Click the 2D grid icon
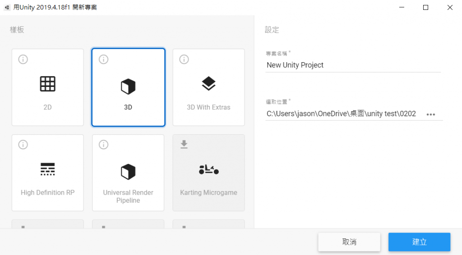The height and width of the screenshot is (255, 462). [x=48, y=84]
